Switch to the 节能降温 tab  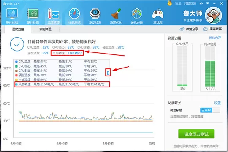pos(45,30)
